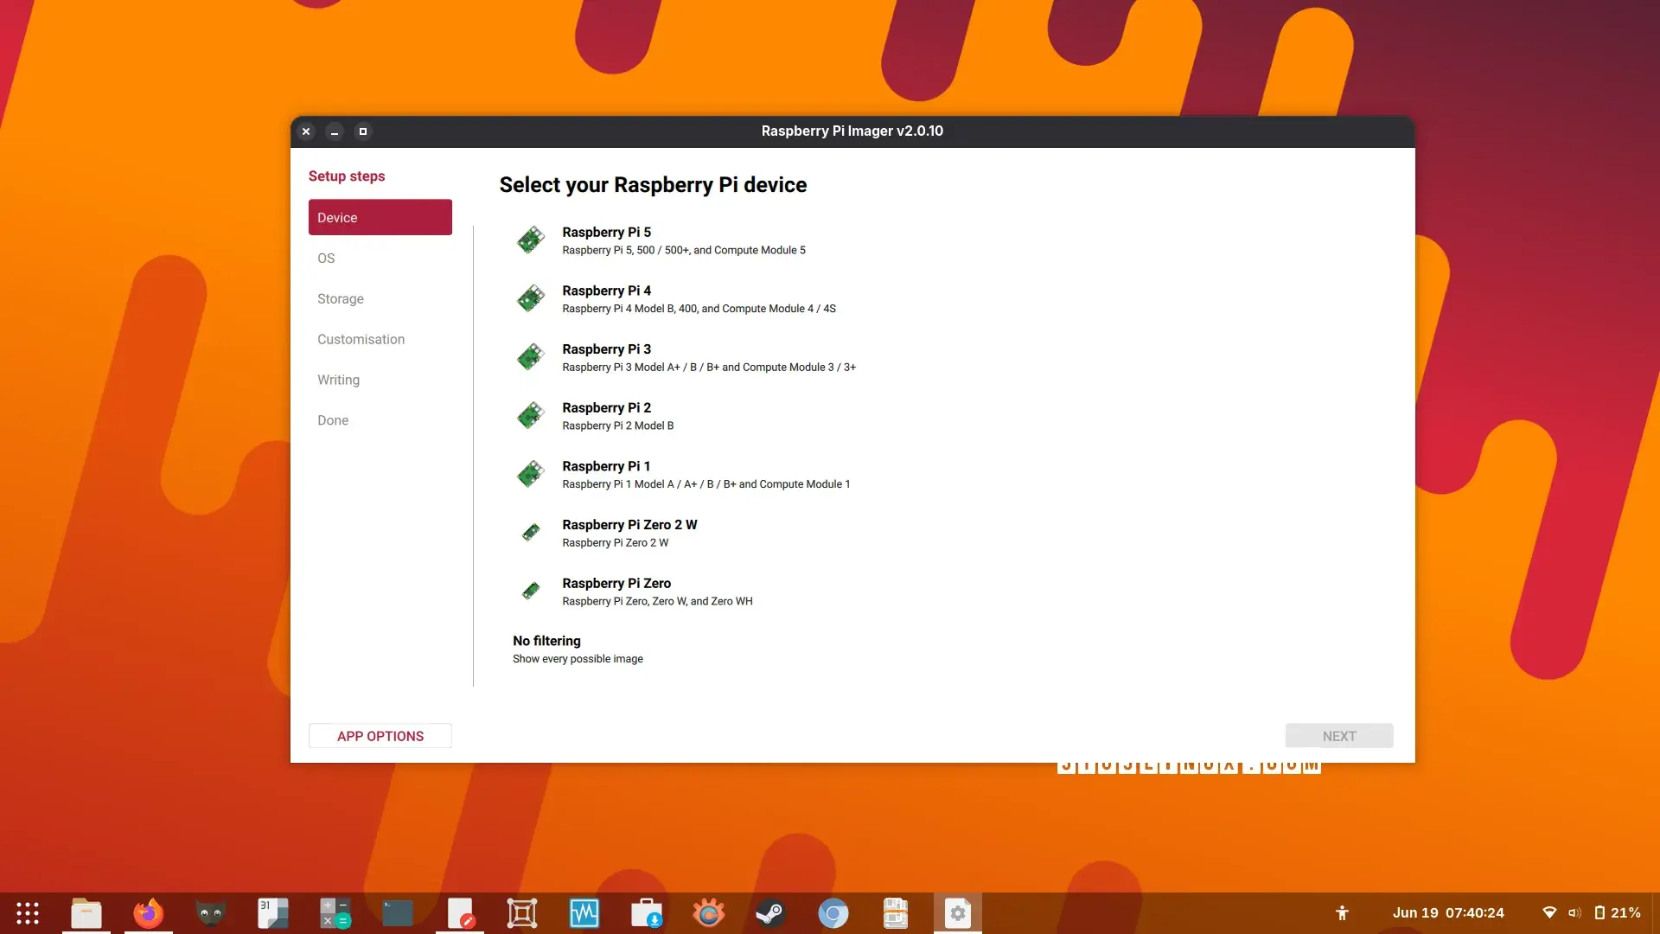Launch Chromium browser from taskbar
The width and height of the screenshot is (1660, 934).
(x=833, y=913)
